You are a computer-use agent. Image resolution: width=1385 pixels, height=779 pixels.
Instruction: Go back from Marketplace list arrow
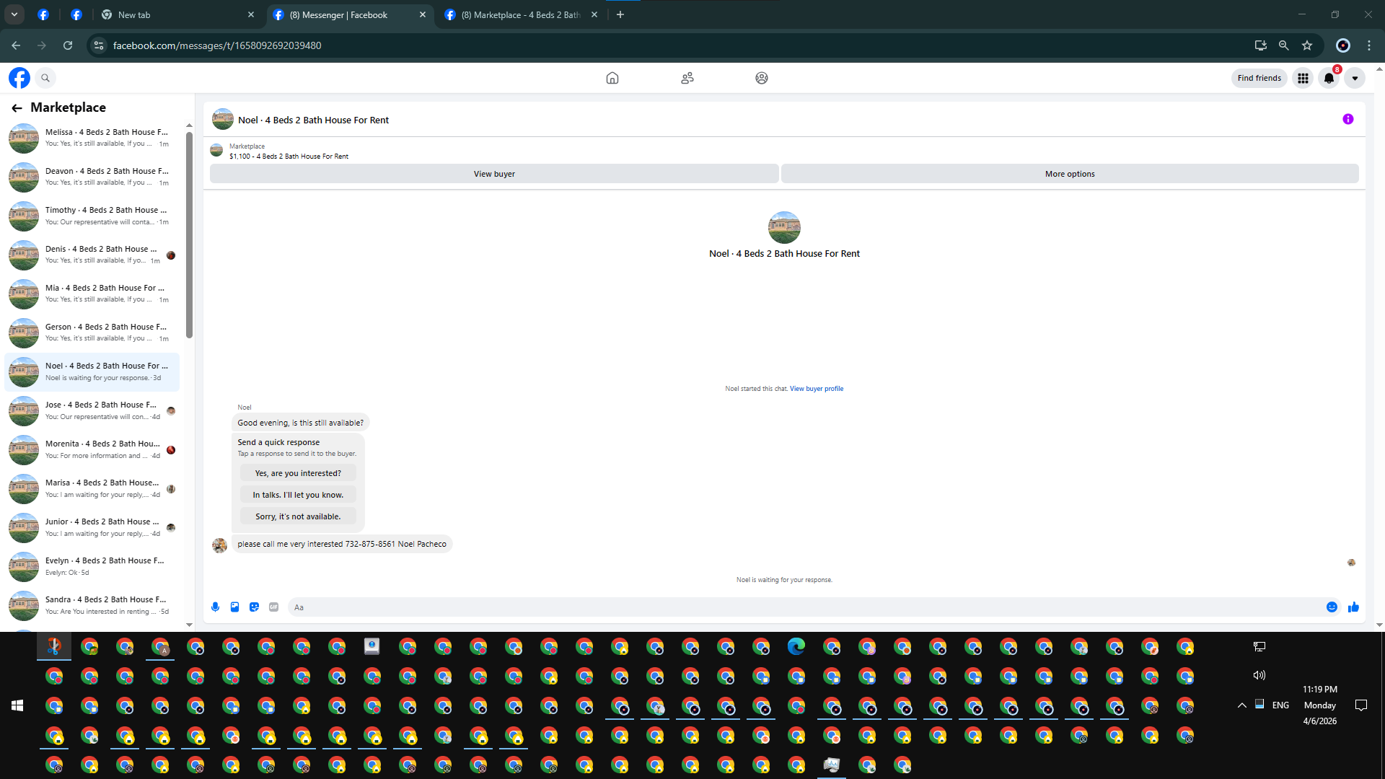pos(17,108)
